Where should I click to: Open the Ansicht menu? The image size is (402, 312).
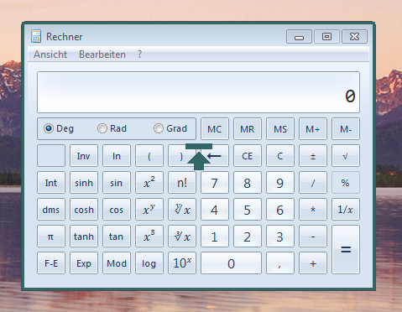(x=50, y=55)
